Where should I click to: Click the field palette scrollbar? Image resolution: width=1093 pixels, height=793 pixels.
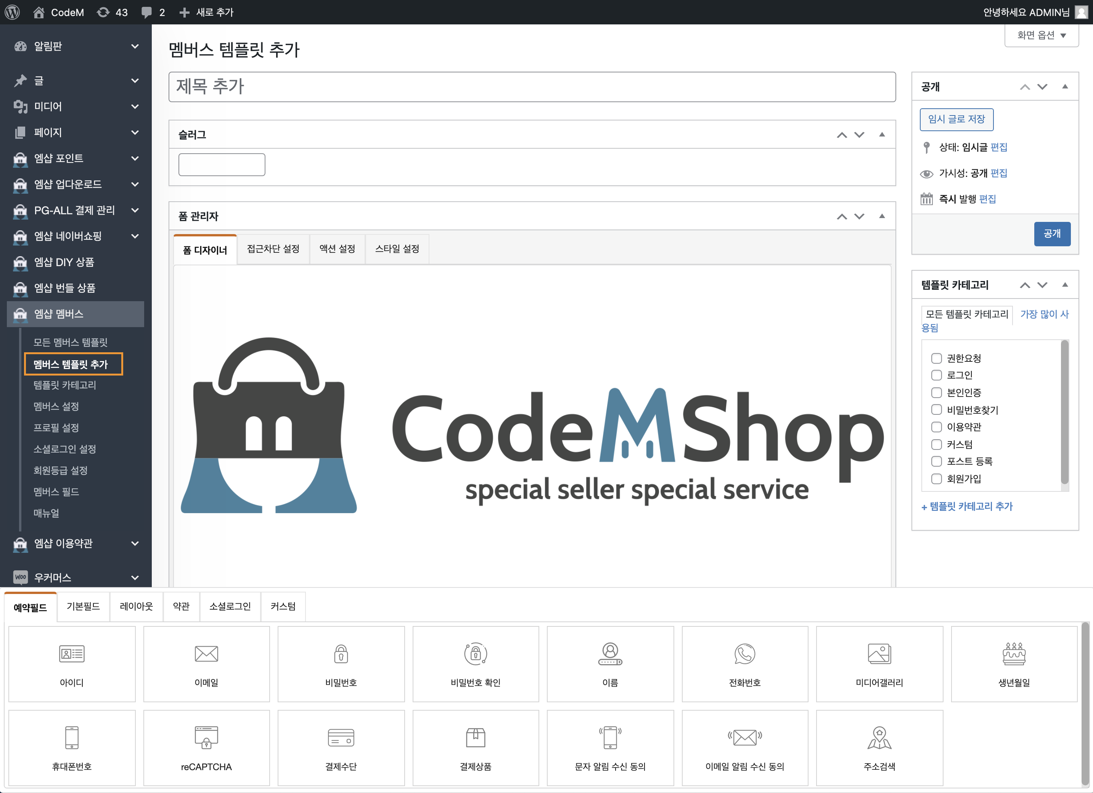coord(1085,703)
